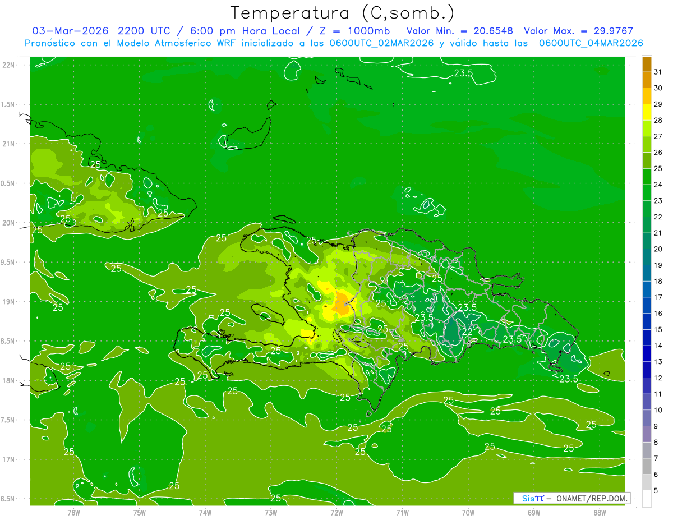Click the purple swatch between 10 and 11
The width and height of the screenshot is (673, 520).
[x=647, y=402]
